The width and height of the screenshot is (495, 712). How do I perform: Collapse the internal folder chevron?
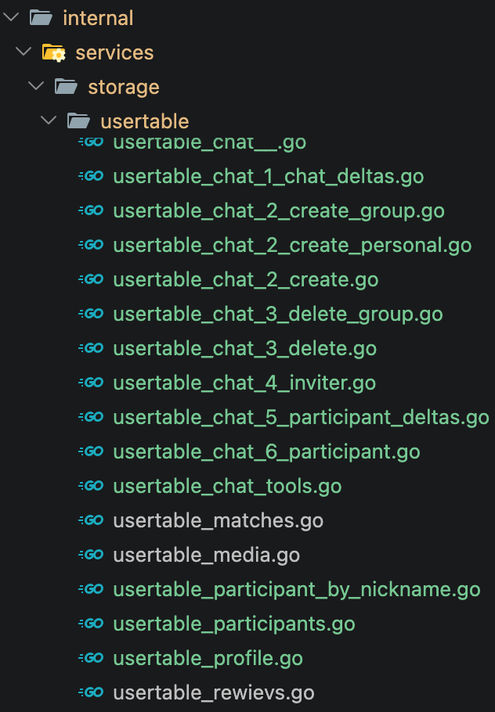(x=12, y=17)
